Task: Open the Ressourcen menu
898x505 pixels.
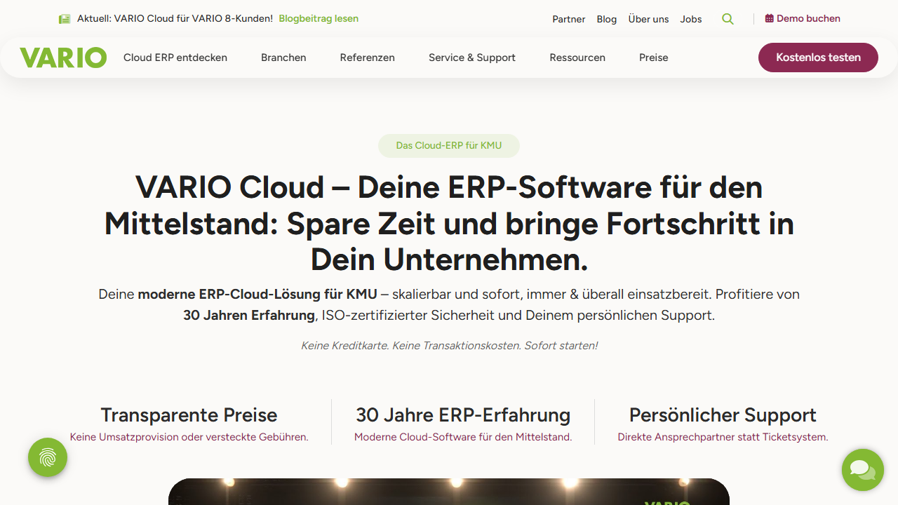Action: pyautogui.click(x=577, y=58)
